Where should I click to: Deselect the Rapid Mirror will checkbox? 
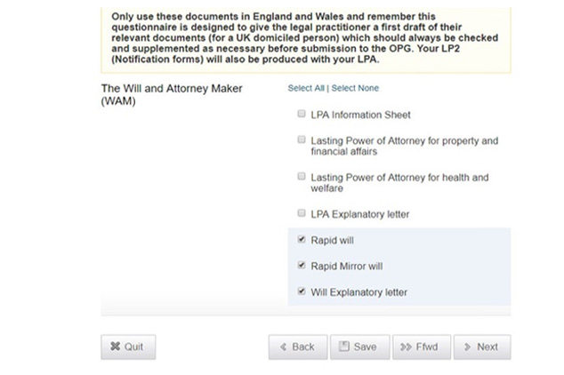[x=302, y=266]
